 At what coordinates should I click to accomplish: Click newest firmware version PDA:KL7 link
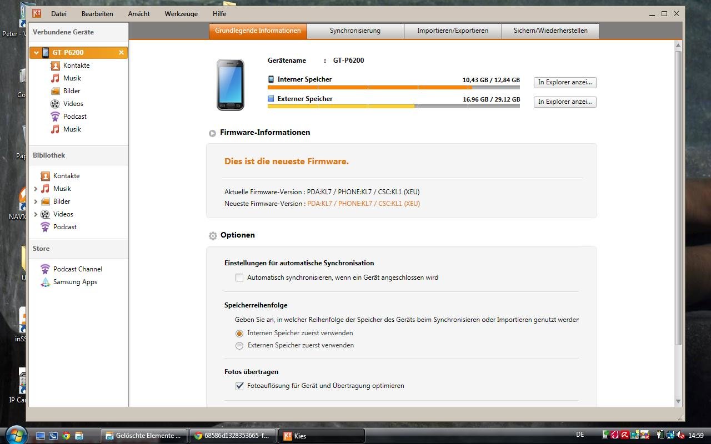click(x=363, y=204)
